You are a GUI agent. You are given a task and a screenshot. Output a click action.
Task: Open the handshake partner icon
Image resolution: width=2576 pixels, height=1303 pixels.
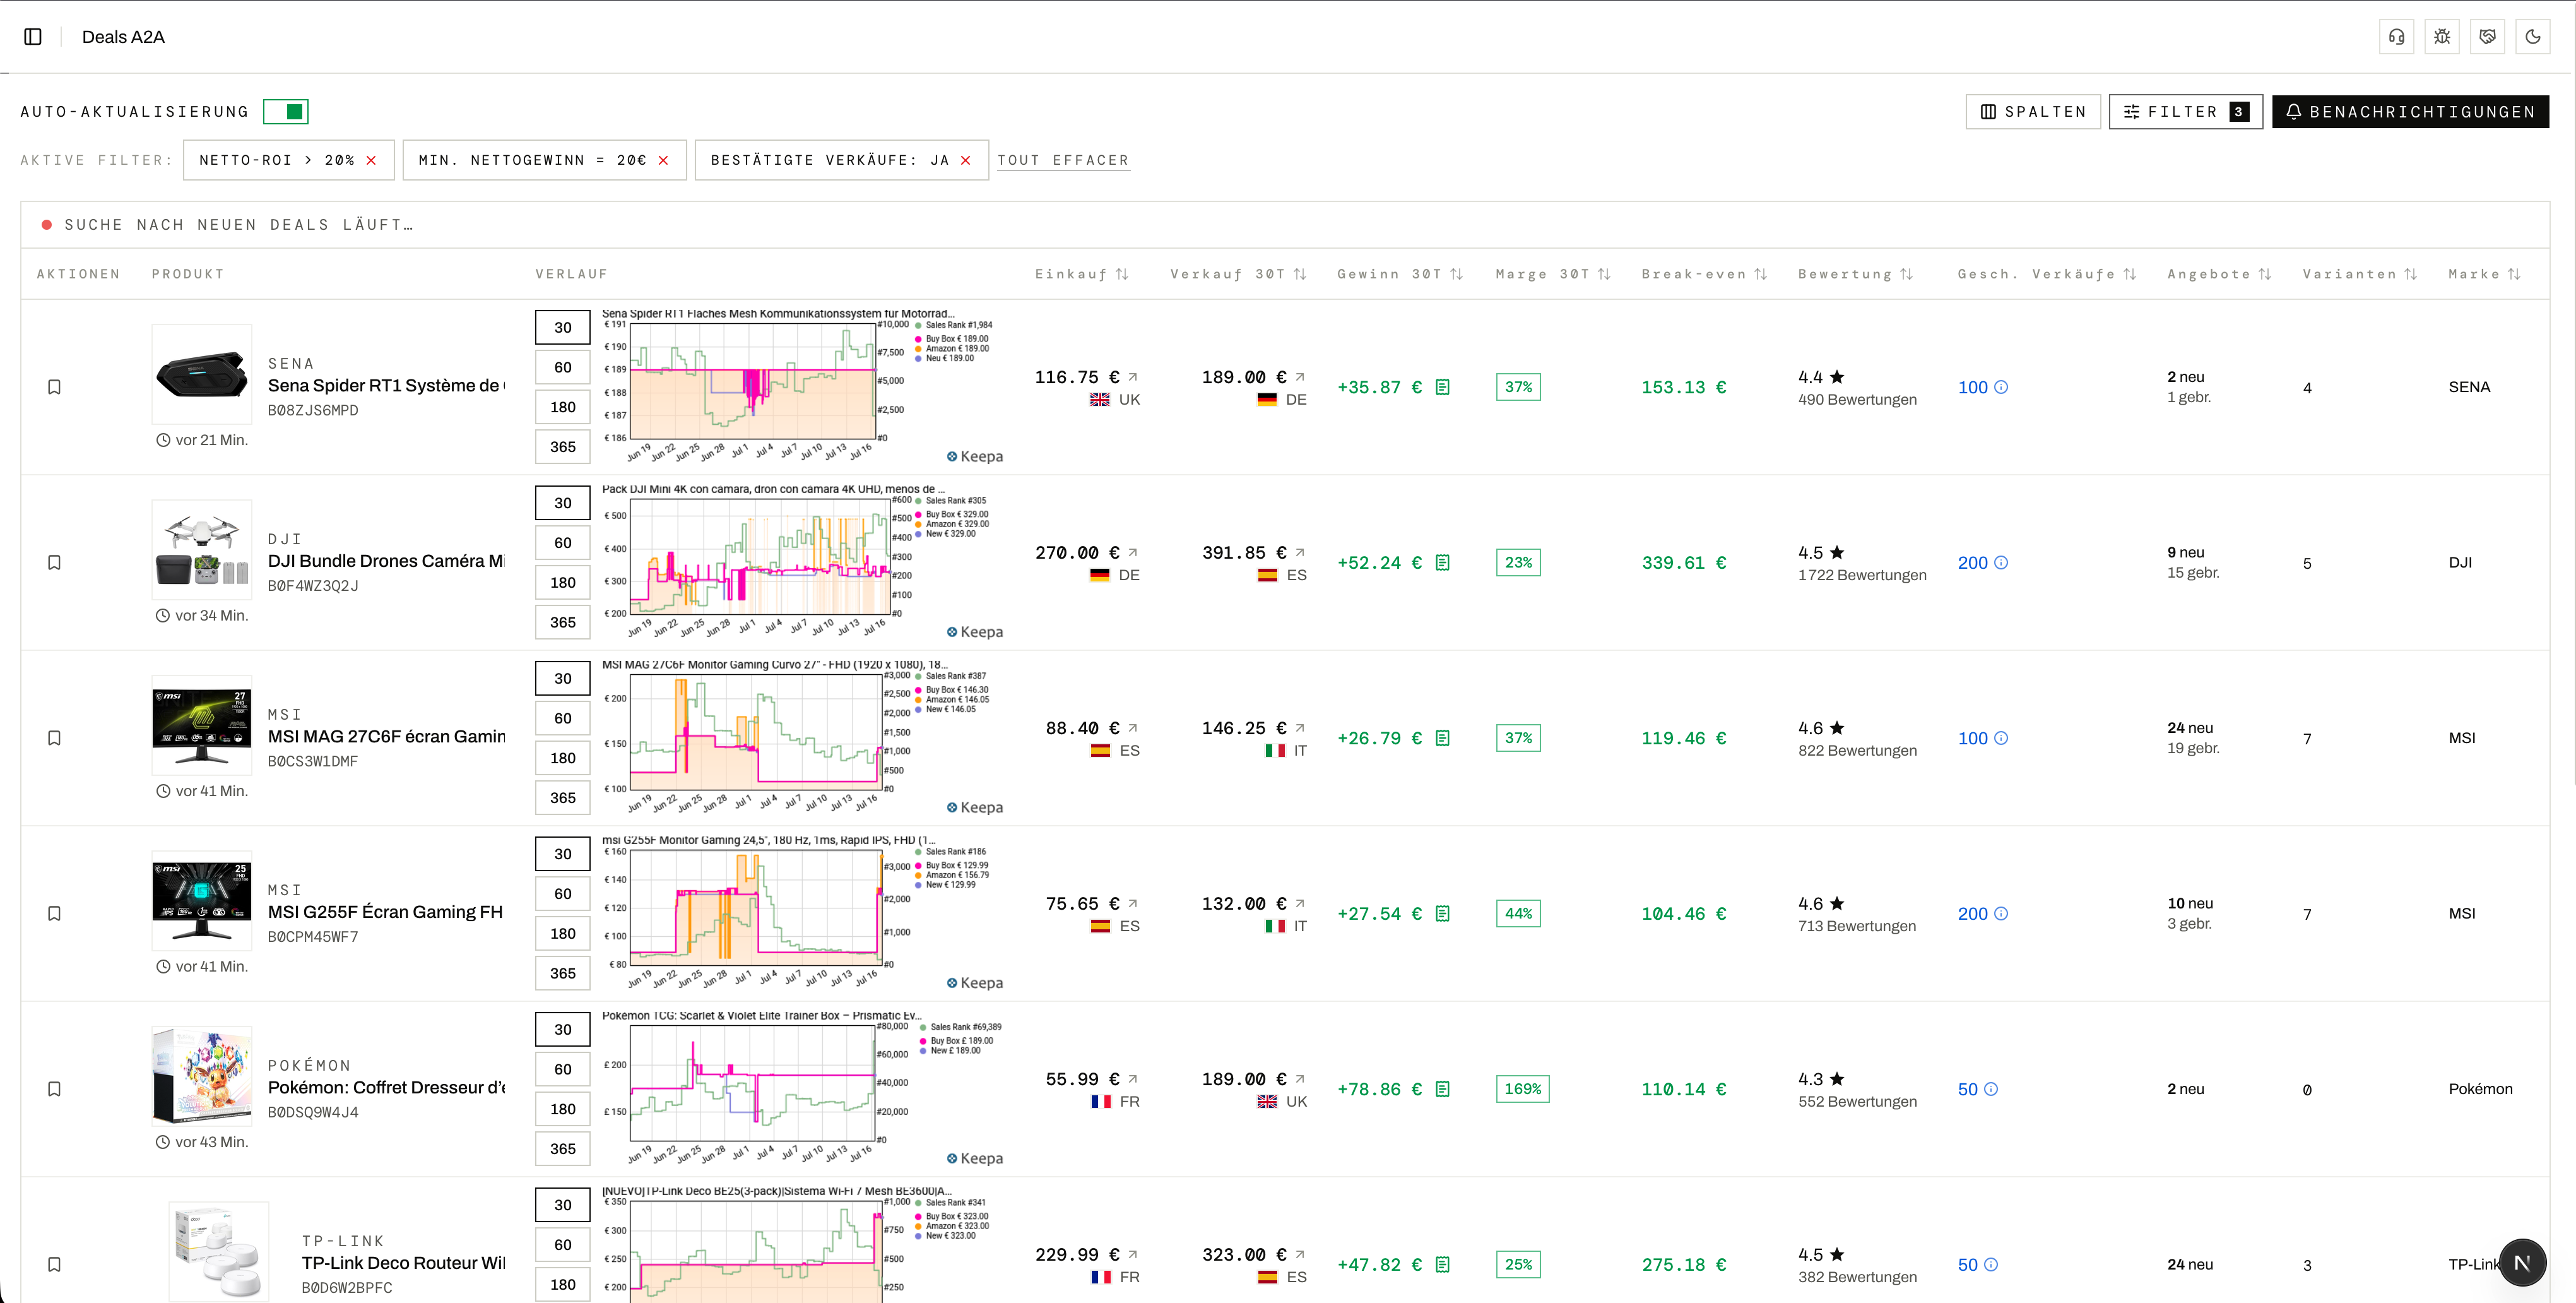[x=2488, y=37]
